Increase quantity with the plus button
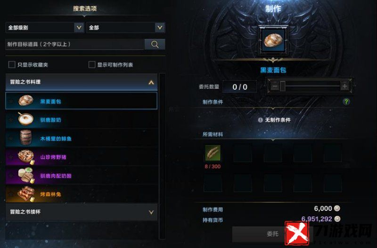Image resolution: width=377 pixels, height=248 pixels. tap(344, 86)
